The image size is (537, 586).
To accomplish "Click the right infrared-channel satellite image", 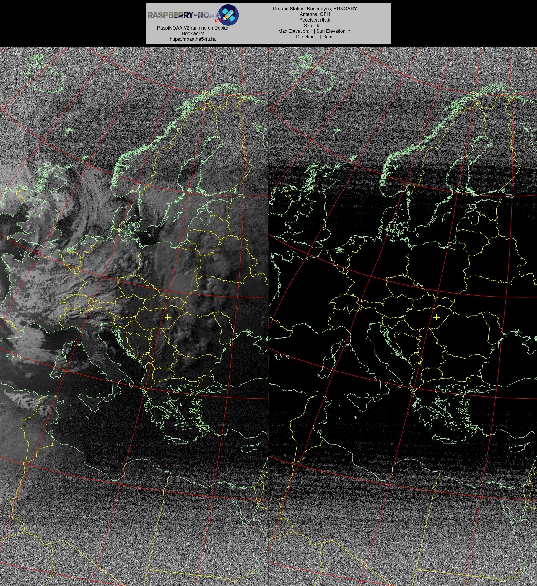I will pyautogui.click(x=403, y=316).
